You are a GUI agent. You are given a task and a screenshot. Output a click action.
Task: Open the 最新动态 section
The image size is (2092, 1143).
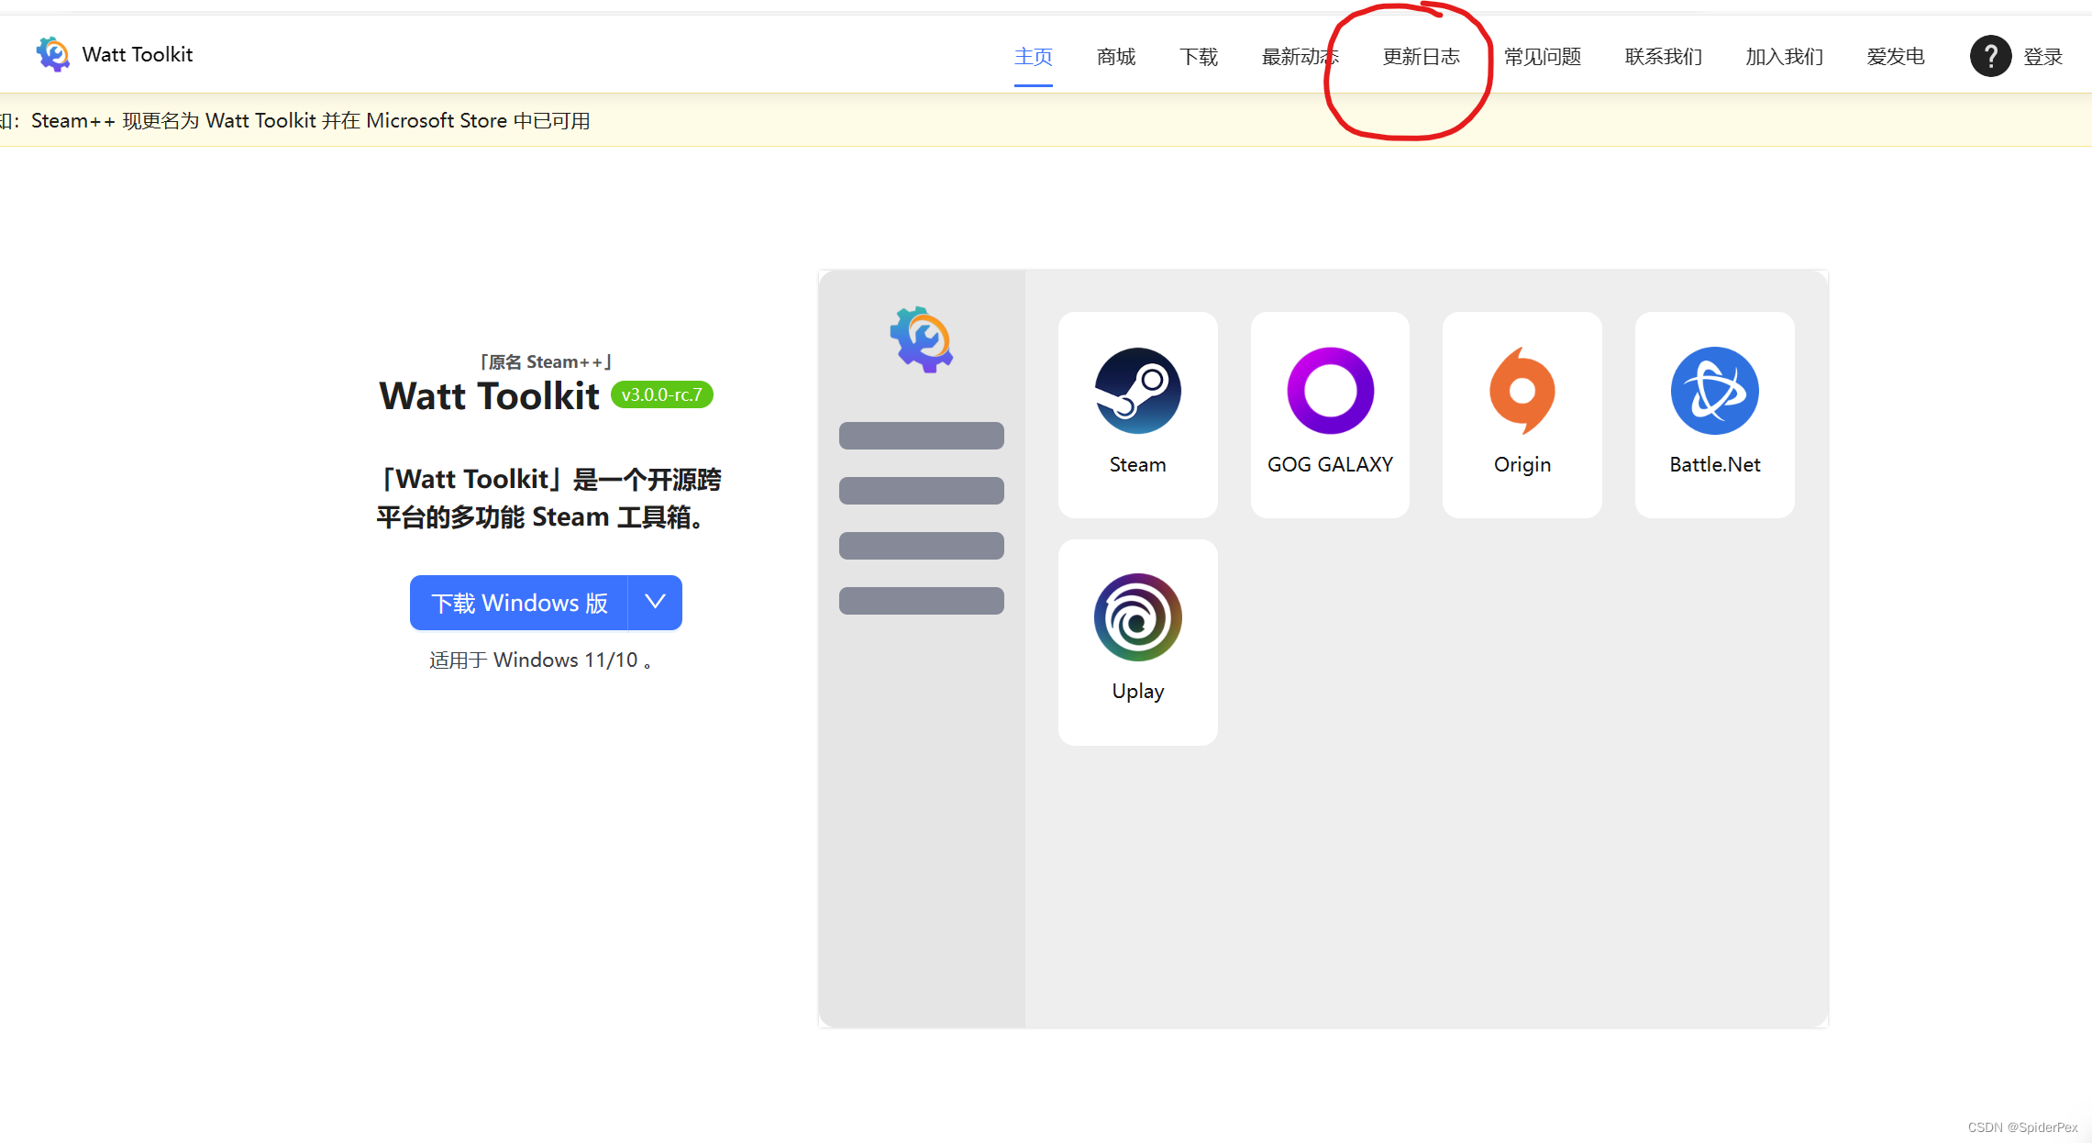1301,56
